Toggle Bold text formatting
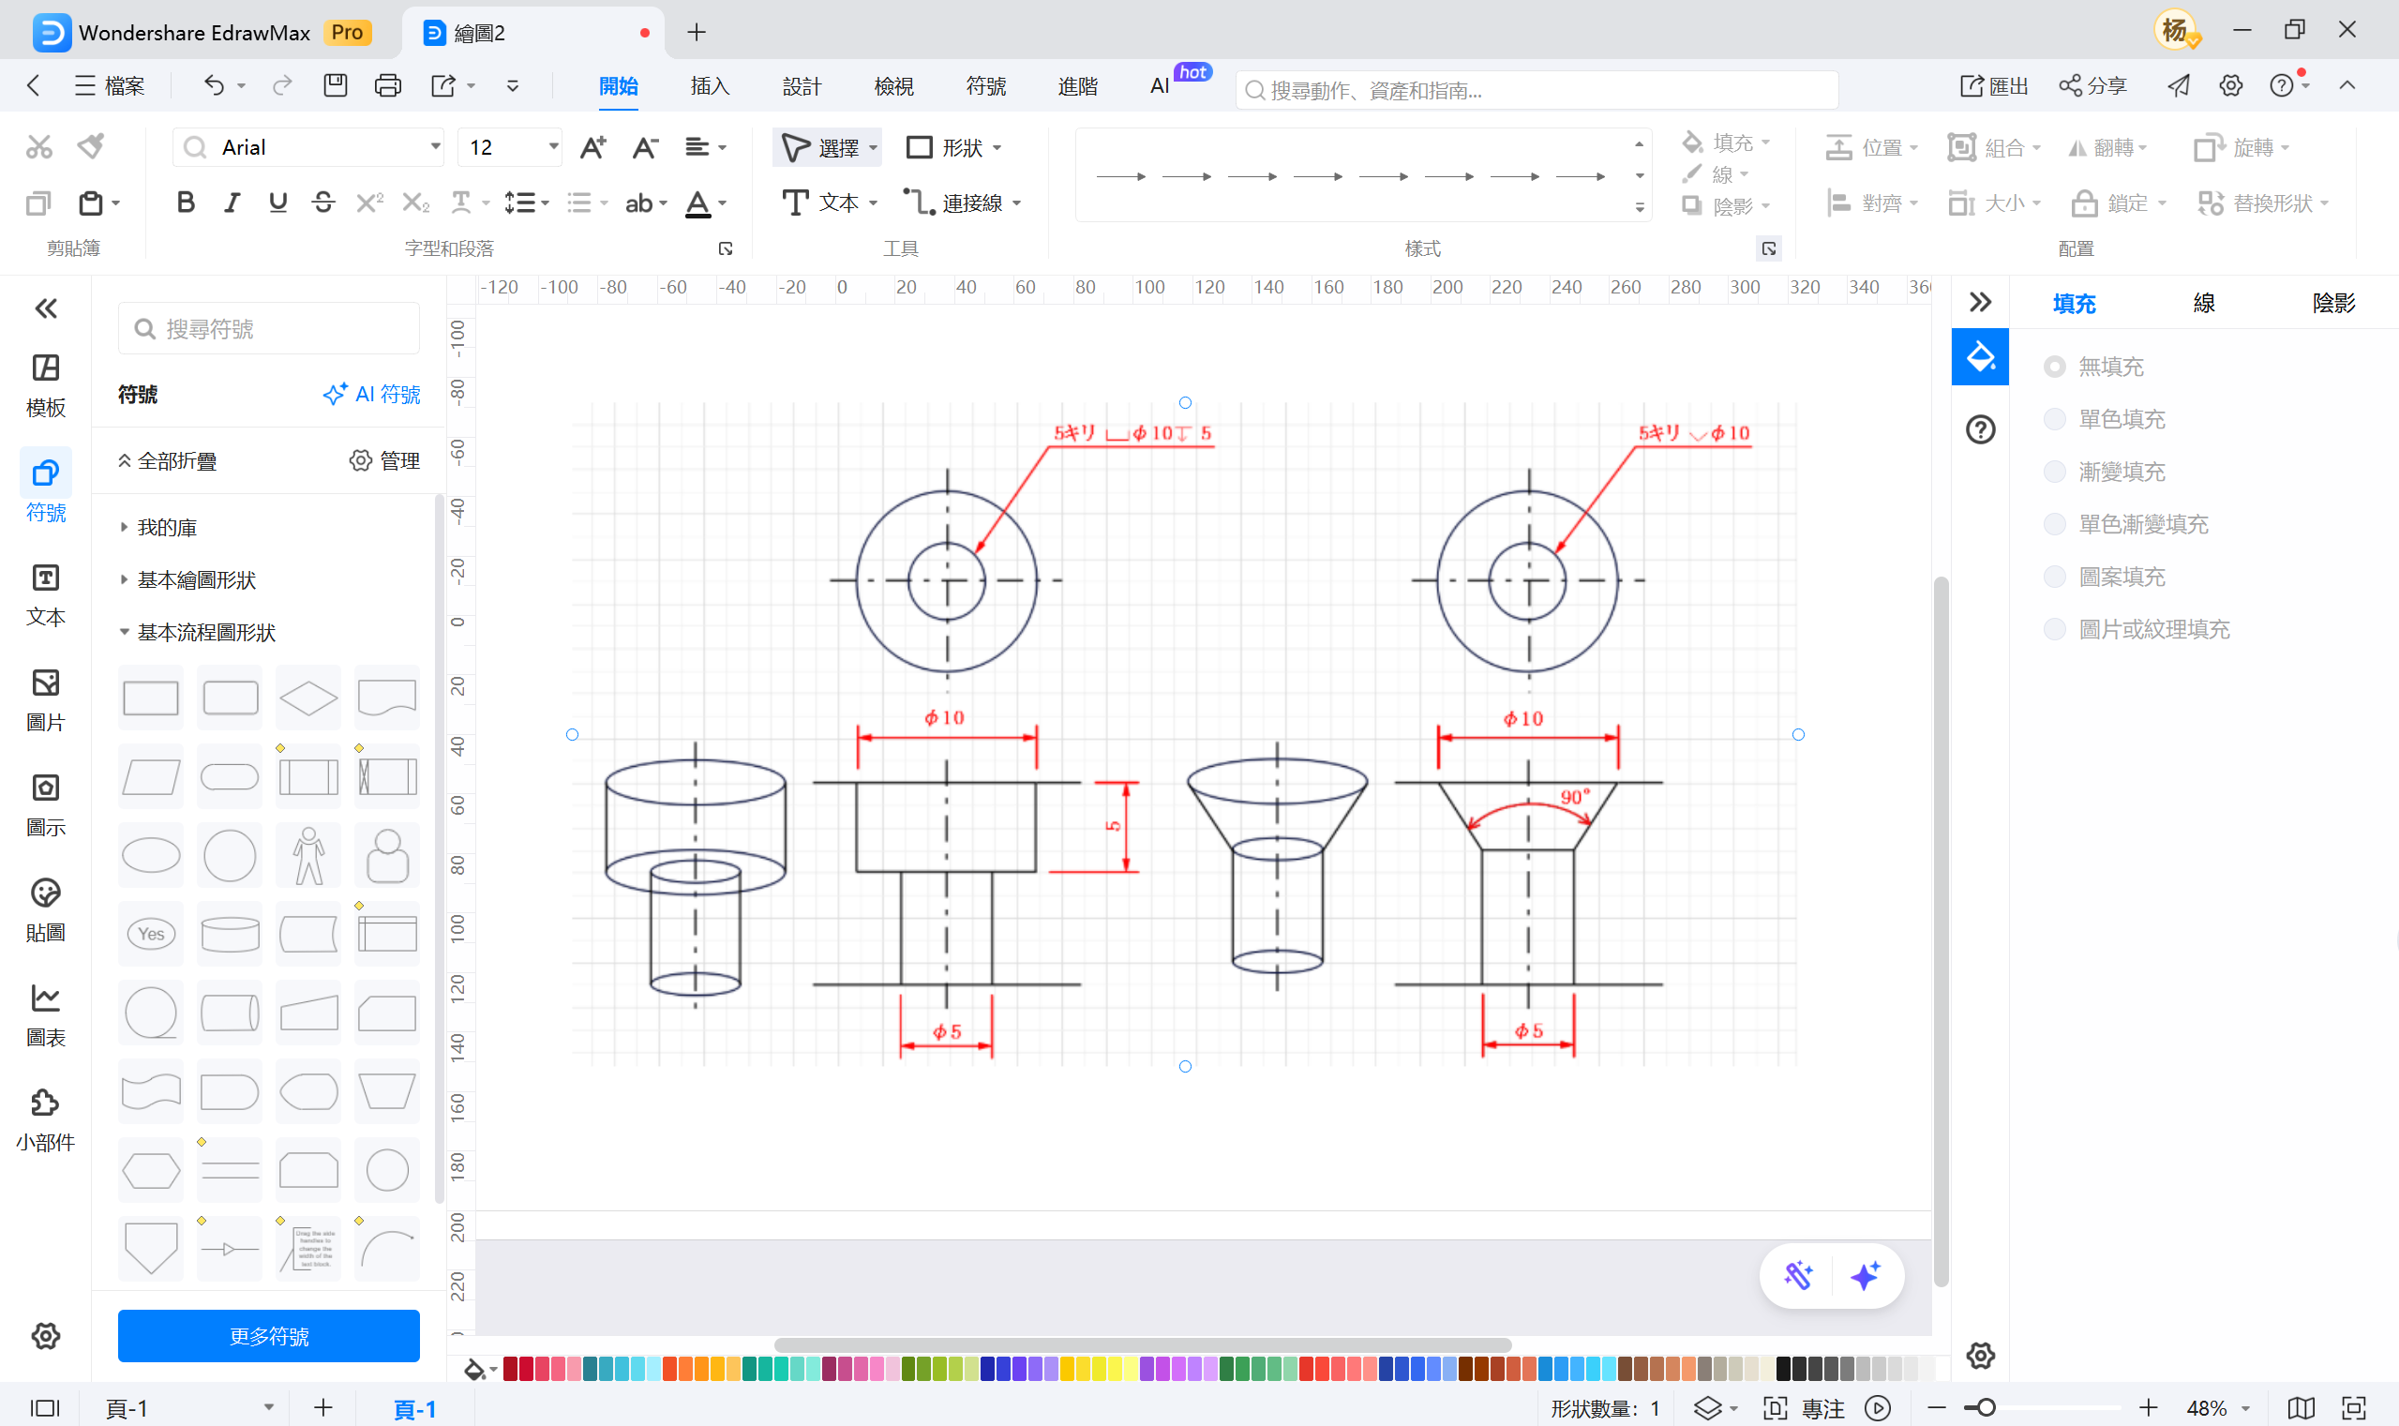 pyautogui.click(x=186, y=203)
